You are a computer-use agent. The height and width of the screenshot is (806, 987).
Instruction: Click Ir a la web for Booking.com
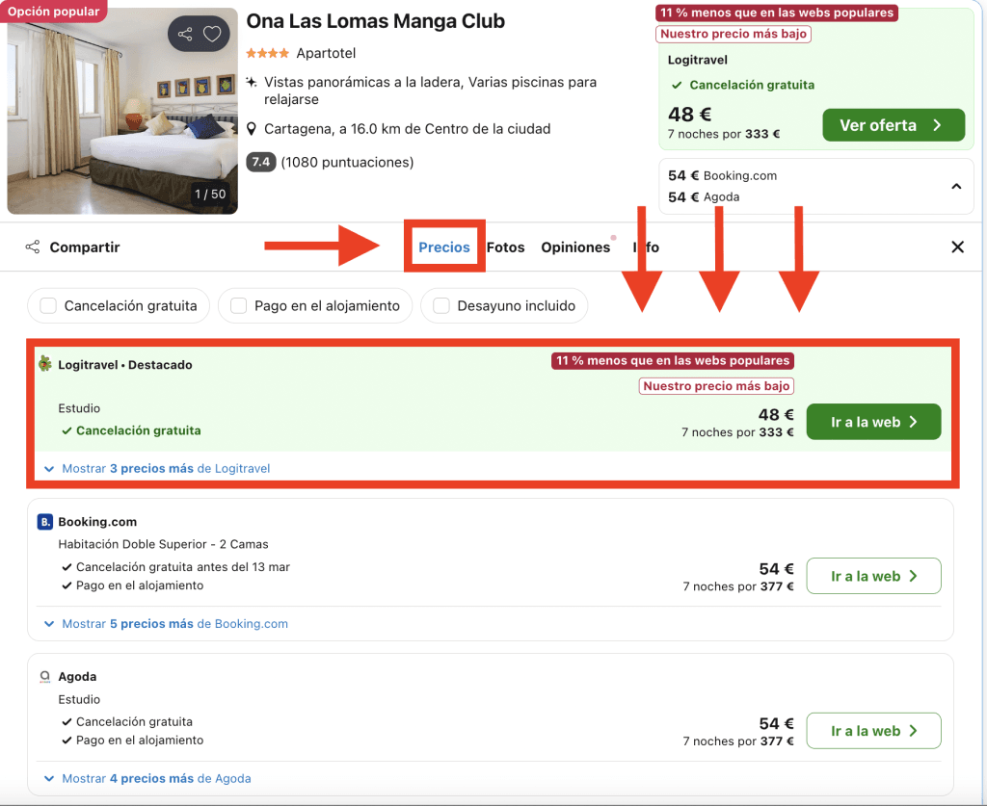873,576
